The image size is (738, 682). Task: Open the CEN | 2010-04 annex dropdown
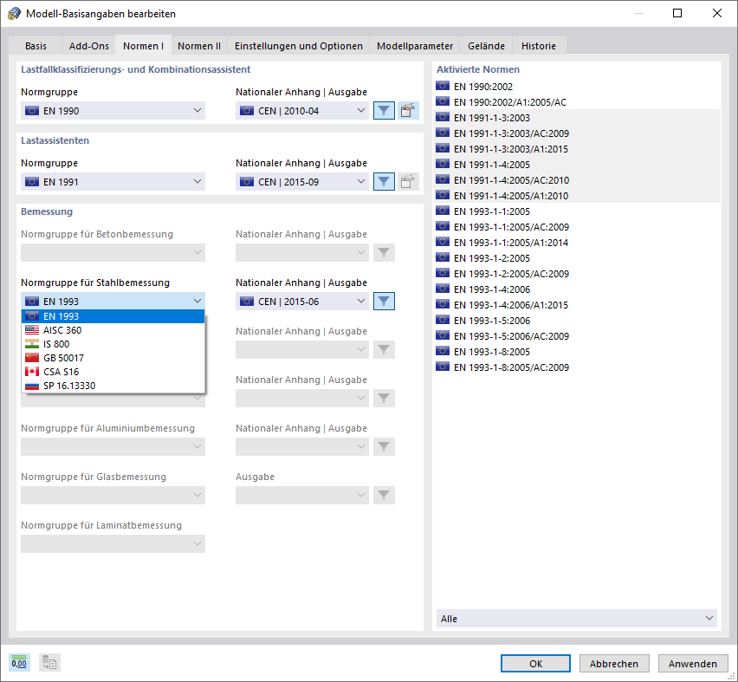[x=302, y=111]
